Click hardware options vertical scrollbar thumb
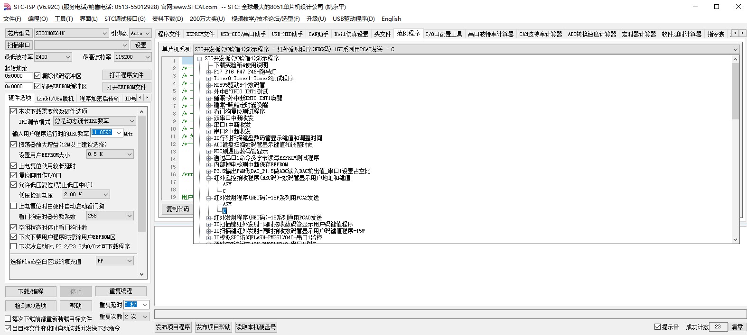Viewport: 747px width, 335px height. click(142, 173)
